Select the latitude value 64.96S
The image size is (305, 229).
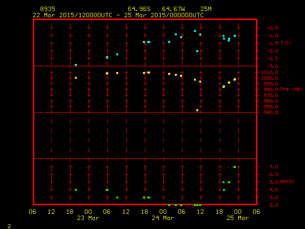click(139, 9)
